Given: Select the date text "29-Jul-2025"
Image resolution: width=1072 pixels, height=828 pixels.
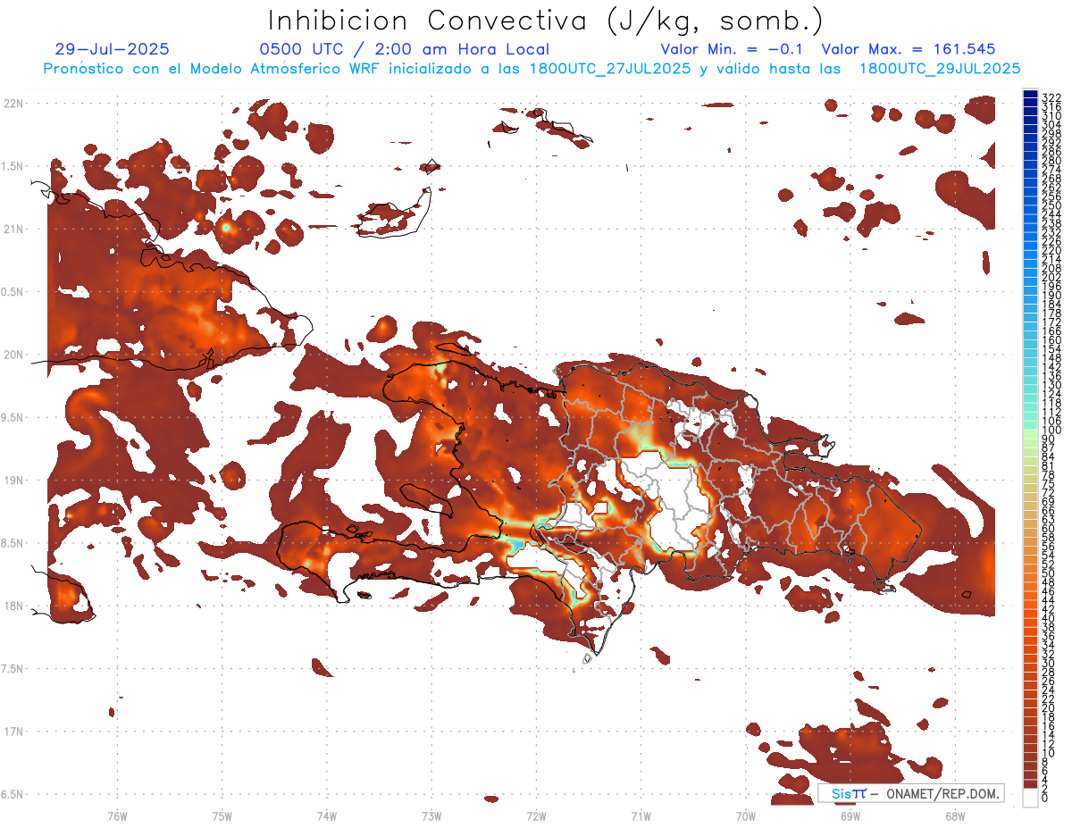Looking at the screenshot, I should coord(112,49).
